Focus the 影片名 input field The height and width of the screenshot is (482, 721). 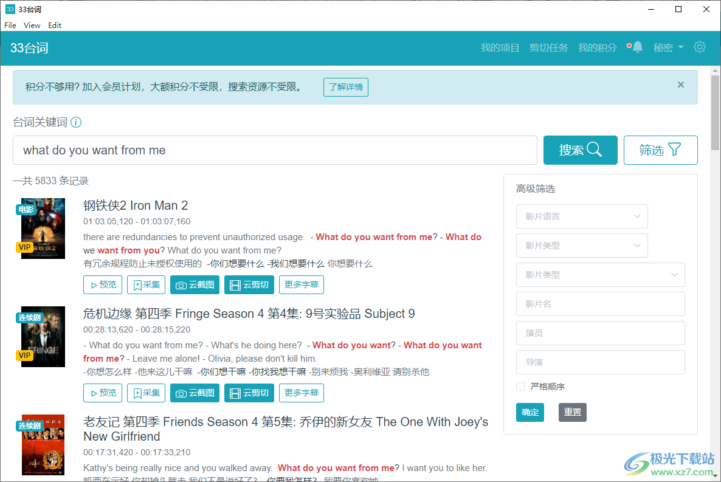click(600, 304)
